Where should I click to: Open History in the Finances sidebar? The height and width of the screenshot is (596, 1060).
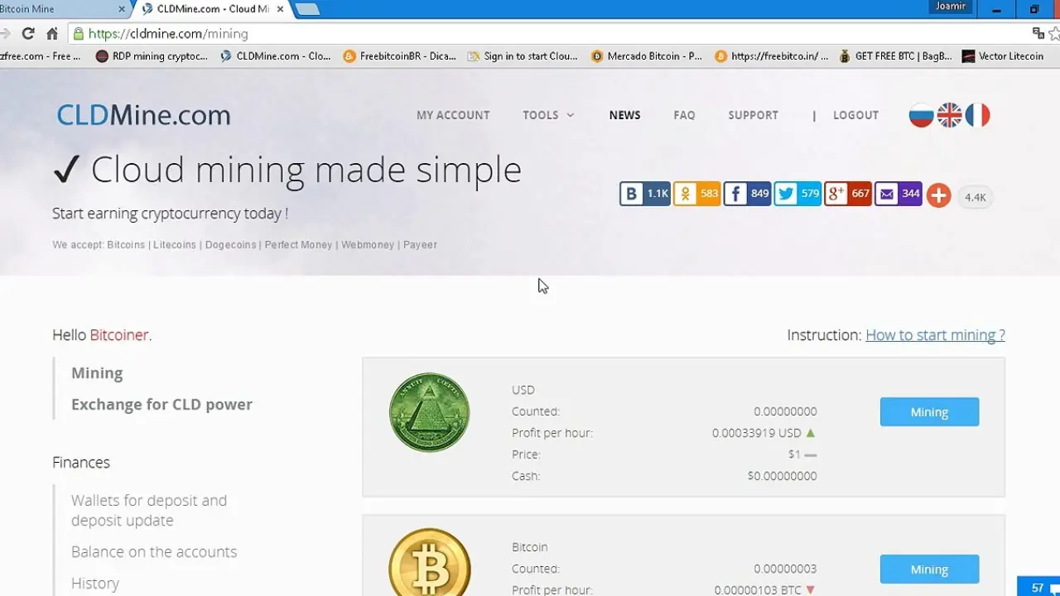click(x=95, y=583)
